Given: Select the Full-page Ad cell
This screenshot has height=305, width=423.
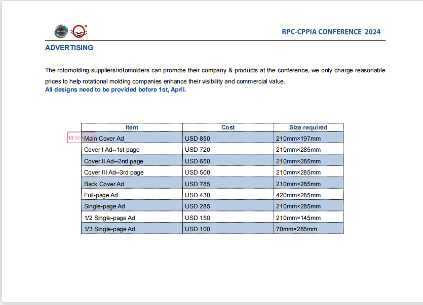Looking at the screenshot, I should pos(132,194).
